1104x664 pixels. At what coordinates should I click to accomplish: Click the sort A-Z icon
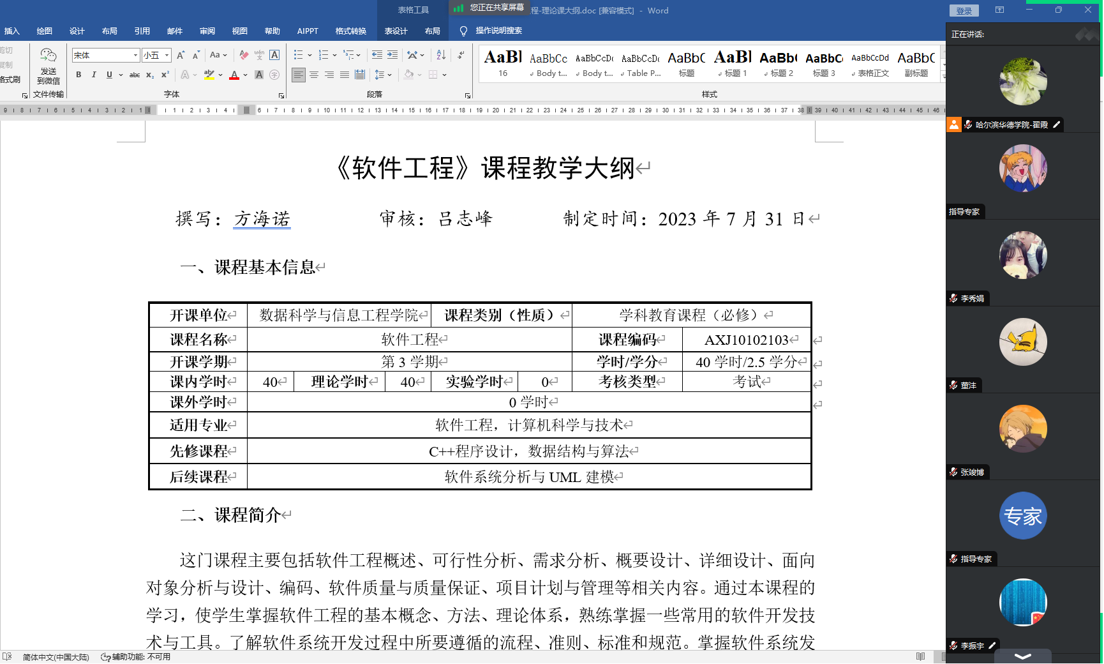[x=441, y=56]
